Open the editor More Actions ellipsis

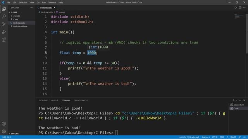pos(245,8)
